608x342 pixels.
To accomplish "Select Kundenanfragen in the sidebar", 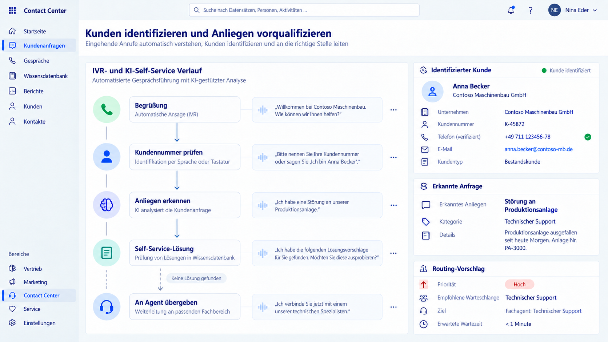I will pos(39,45).
